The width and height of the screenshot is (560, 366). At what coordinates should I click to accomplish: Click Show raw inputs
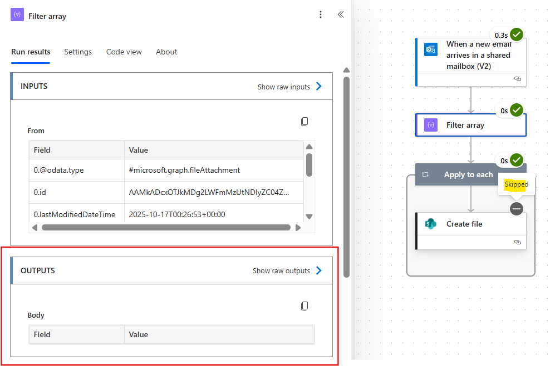283,86
